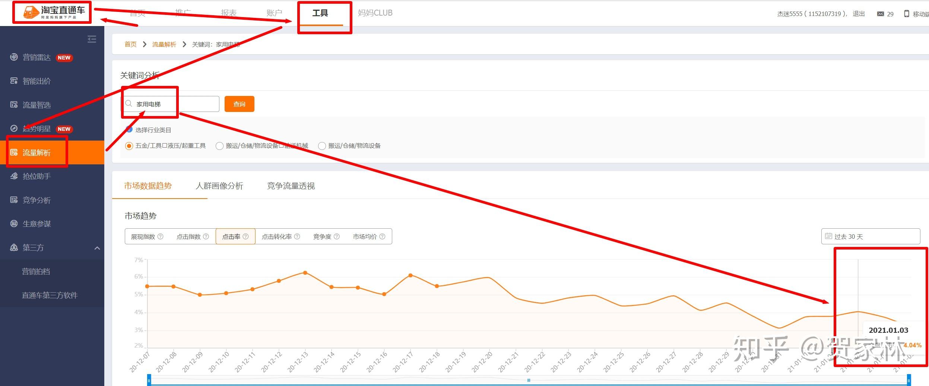Click the 20-12-13 peak data point
The image size is (929, 386).
click(x=305, y=273)
